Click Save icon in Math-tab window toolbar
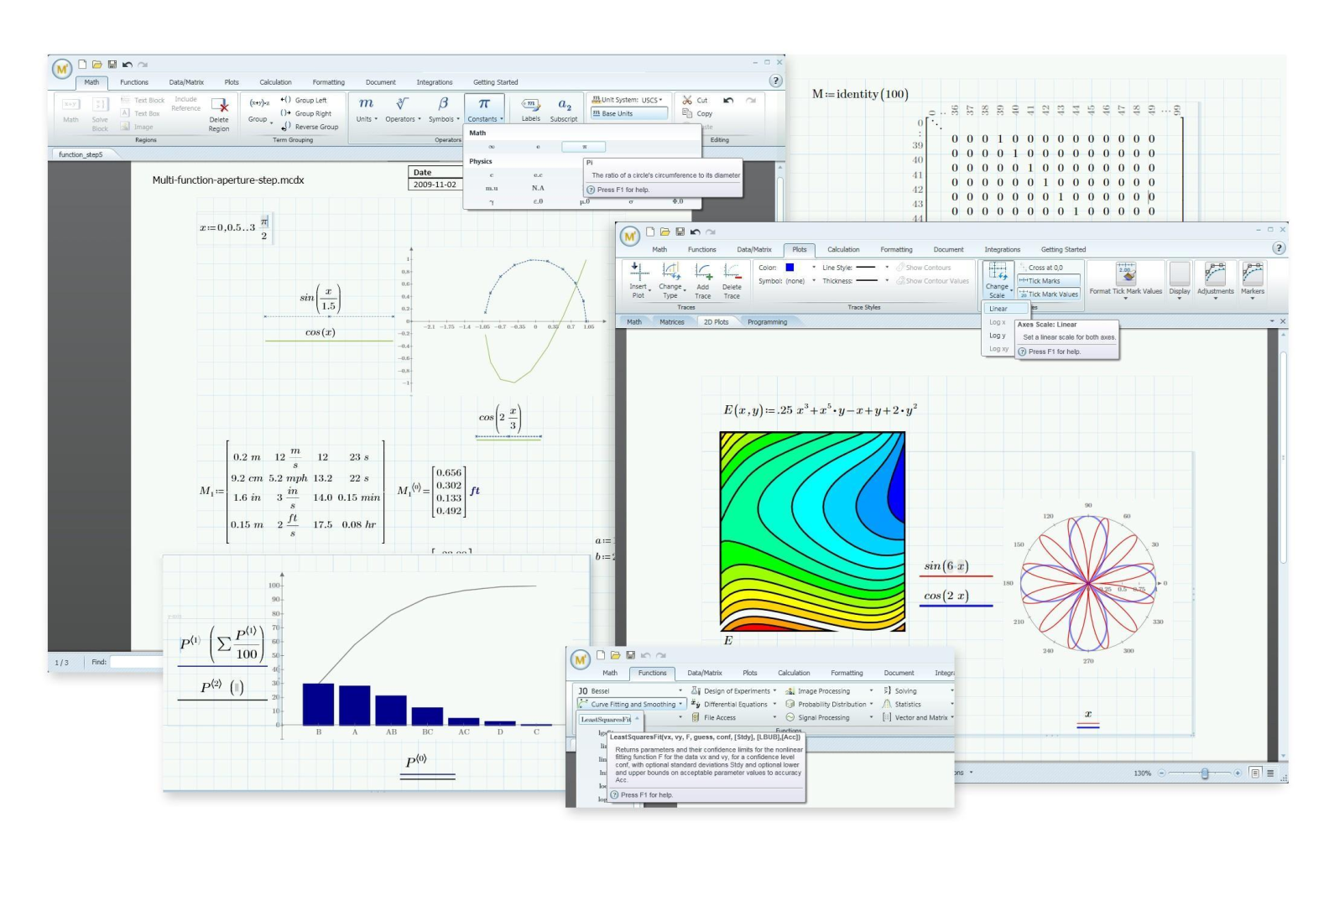 pyautogui.click(x=112, y=65)
